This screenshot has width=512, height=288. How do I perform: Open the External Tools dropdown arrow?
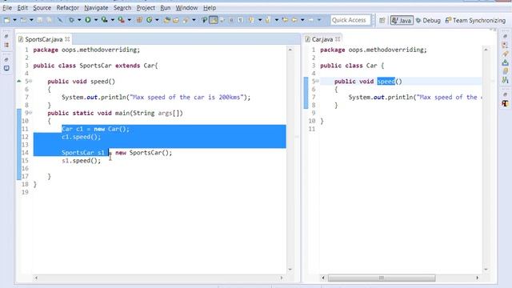130,20
